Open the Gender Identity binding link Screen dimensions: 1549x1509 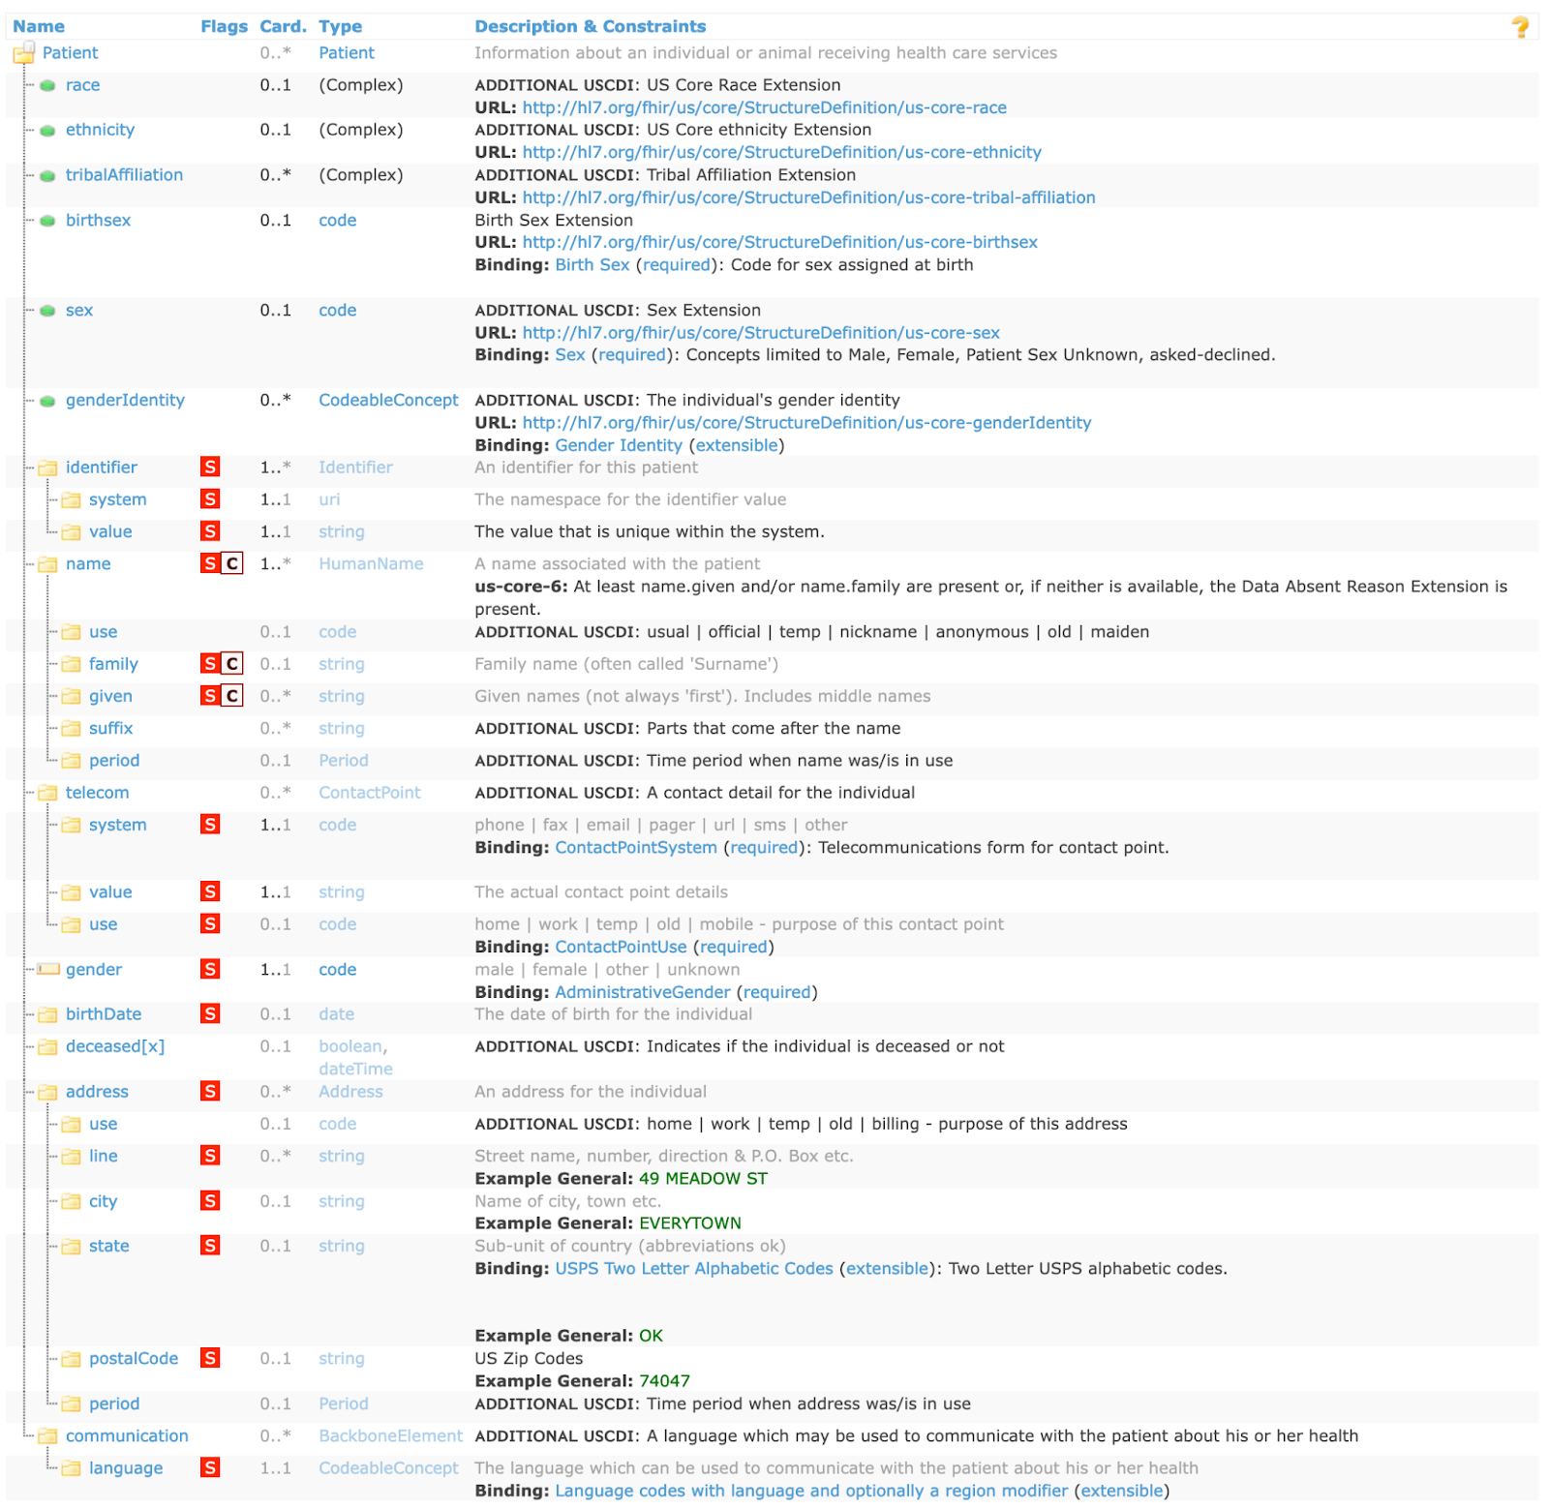point(619,445)
